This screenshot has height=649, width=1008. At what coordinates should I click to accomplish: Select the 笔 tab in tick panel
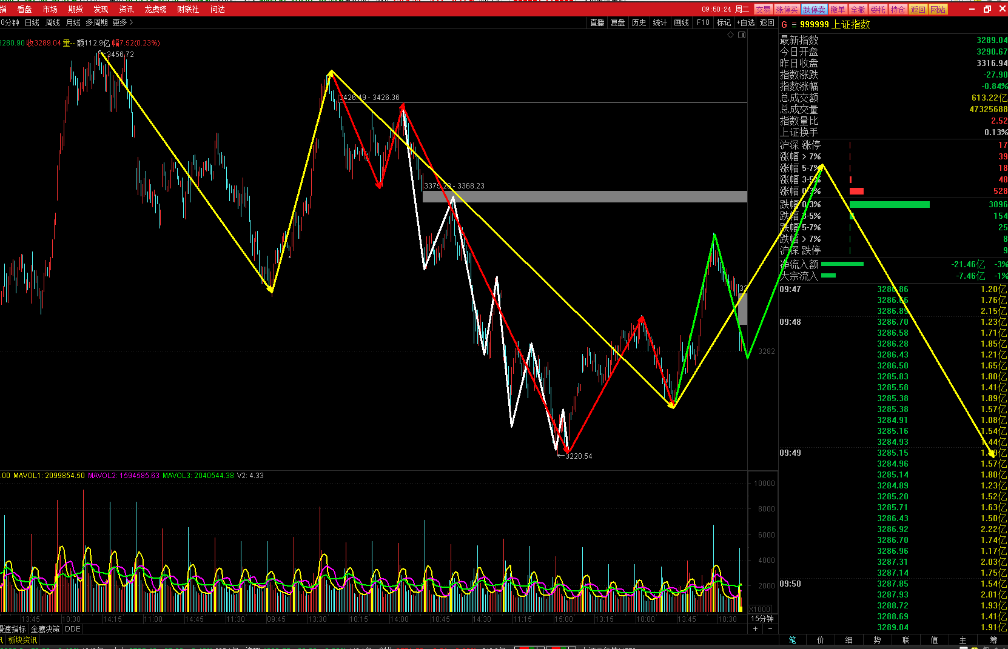792,640
